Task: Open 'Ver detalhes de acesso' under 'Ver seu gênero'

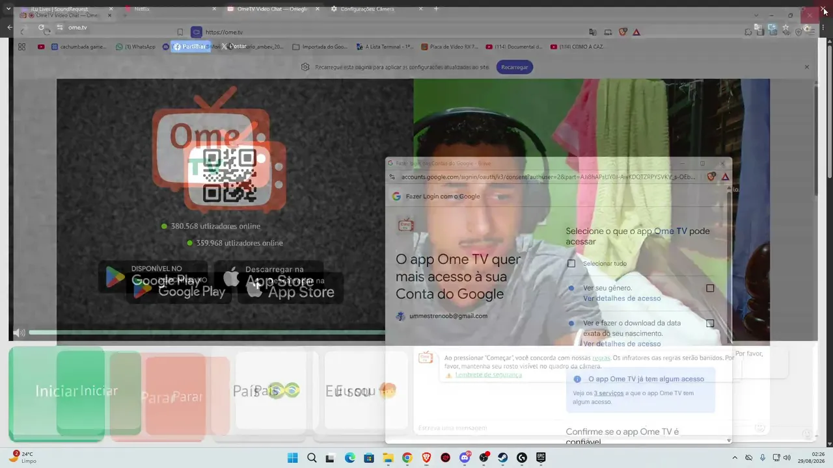Action: (621, 298)
